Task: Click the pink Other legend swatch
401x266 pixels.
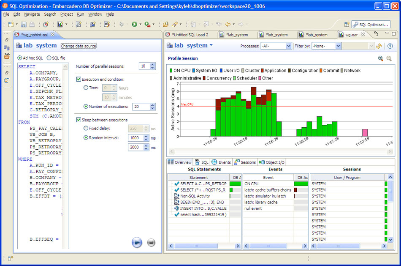Action: coord(260,78)
